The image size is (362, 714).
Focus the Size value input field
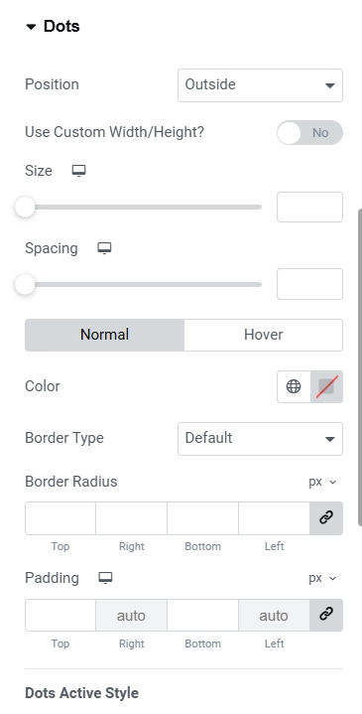(309, 207)
